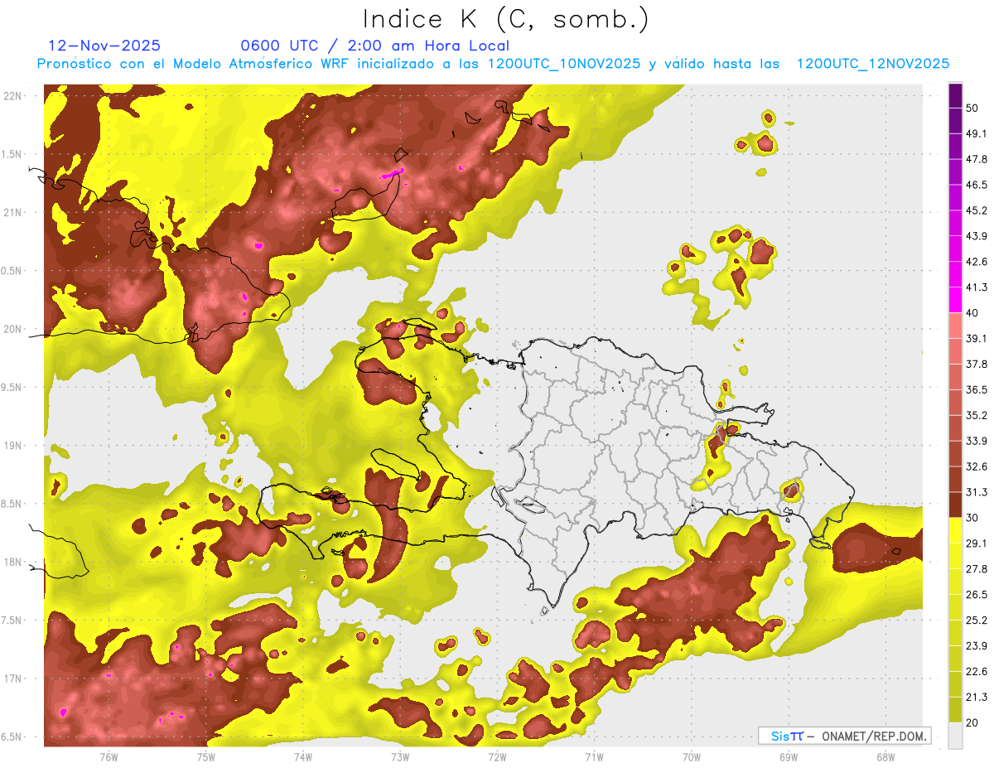Click the "70W" longitude label
Screen dimensions: 994x768
pyautogui.click(x=691, y=757)
